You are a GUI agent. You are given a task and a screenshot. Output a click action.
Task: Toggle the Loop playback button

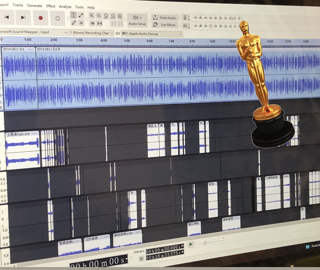(x=58, y=18)
